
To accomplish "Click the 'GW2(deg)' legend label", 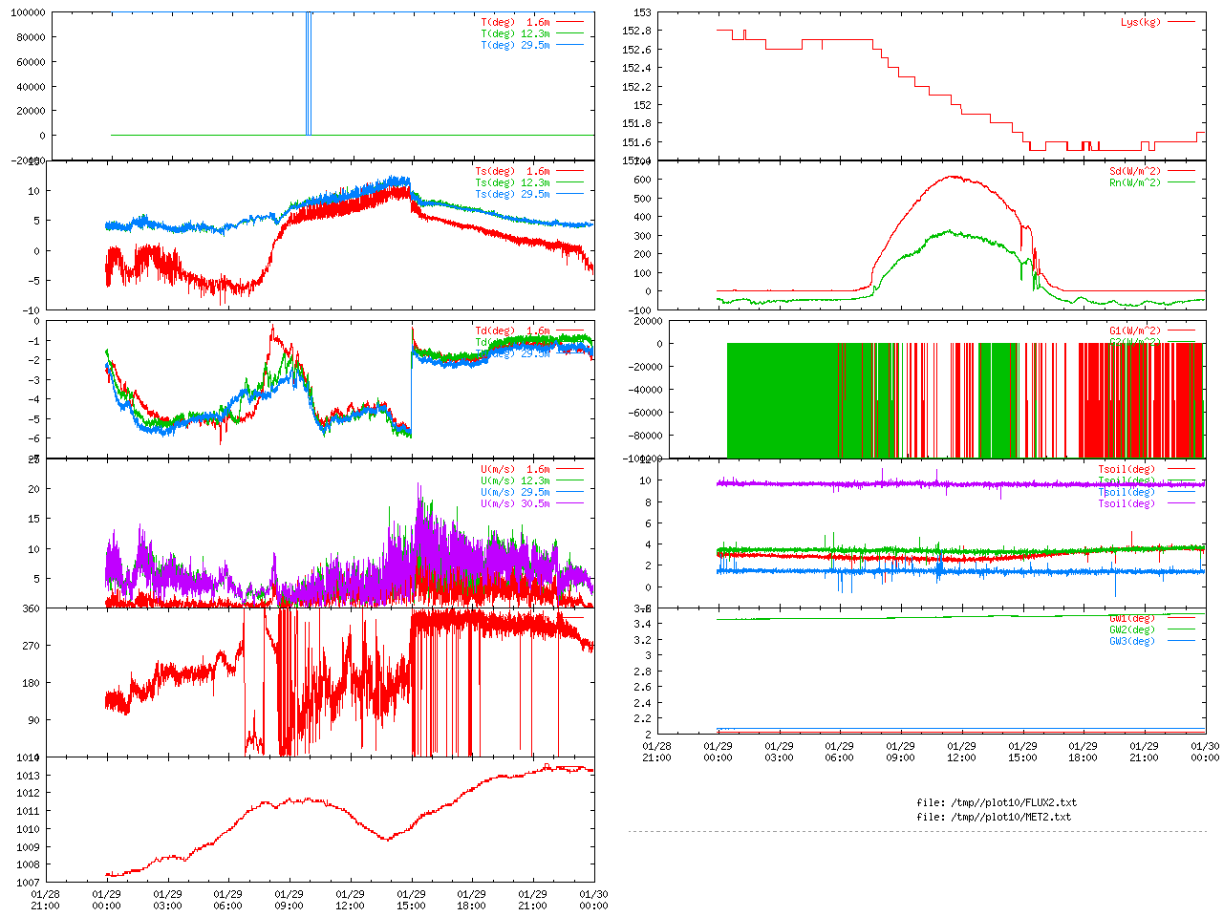I will click(x=1132, y=629).
